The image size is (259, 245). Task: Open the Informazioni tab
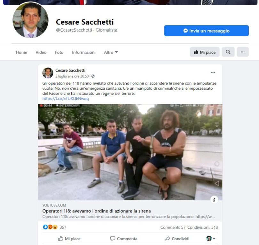(83, 52)
